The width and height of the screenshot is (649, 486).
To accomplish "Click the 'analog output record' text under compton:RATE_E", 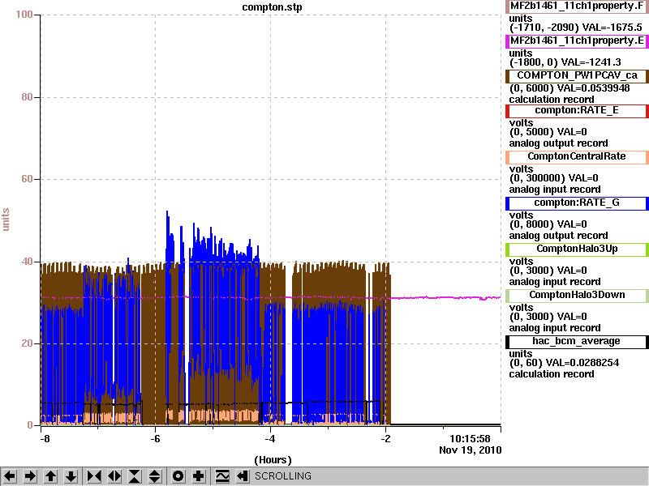I will point(558,143).
